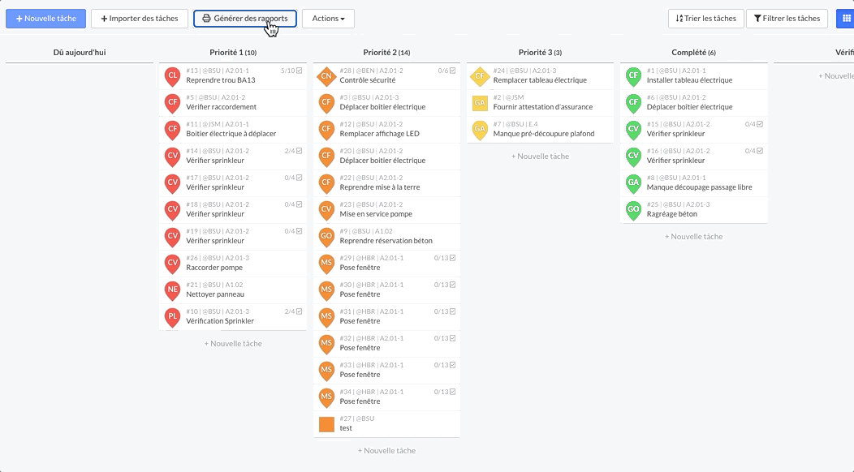Select the Priorité 3 column header
This screenshot has width=854, height=472.
click(x=541, y=52)
